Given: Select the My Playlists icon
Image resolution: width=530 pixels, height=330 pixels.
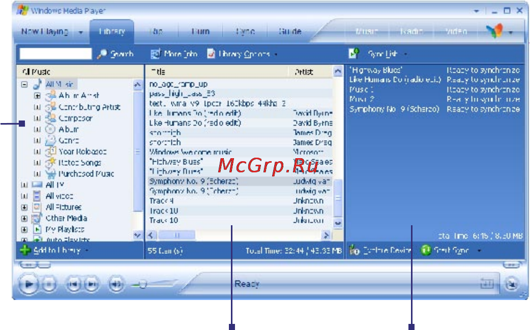Looking at the screenshot, I should coord(37,229).
